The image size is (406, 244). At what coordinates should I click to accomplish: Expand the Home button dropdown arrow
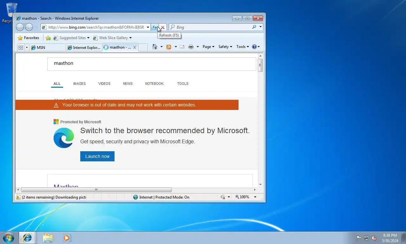pyautogui.click(x=161, y=47)
